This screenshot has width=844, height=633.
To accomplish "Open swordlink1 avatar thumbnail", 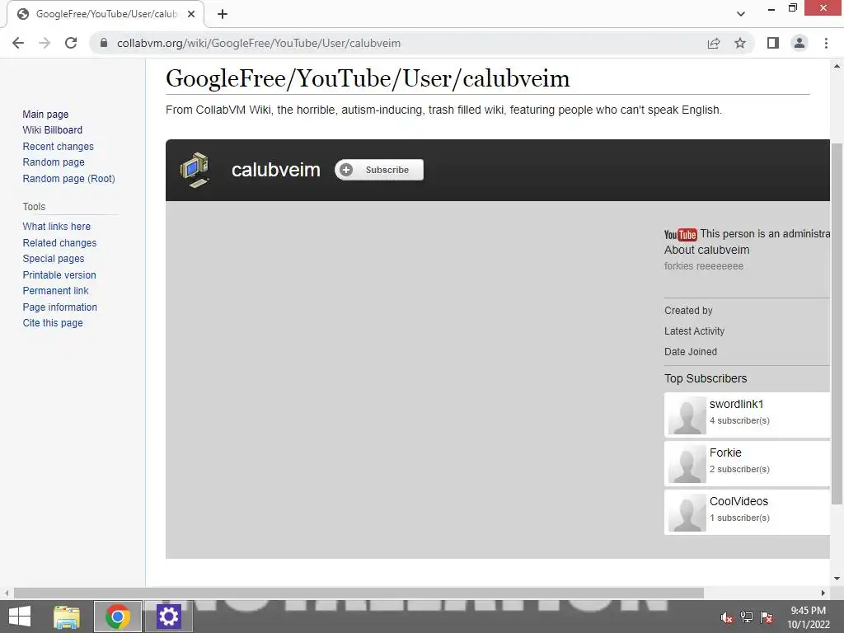I will (x=687, y=415).
